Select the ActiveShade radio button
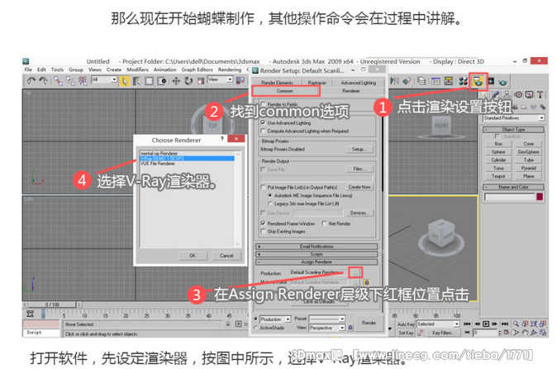 click(256, 328)
